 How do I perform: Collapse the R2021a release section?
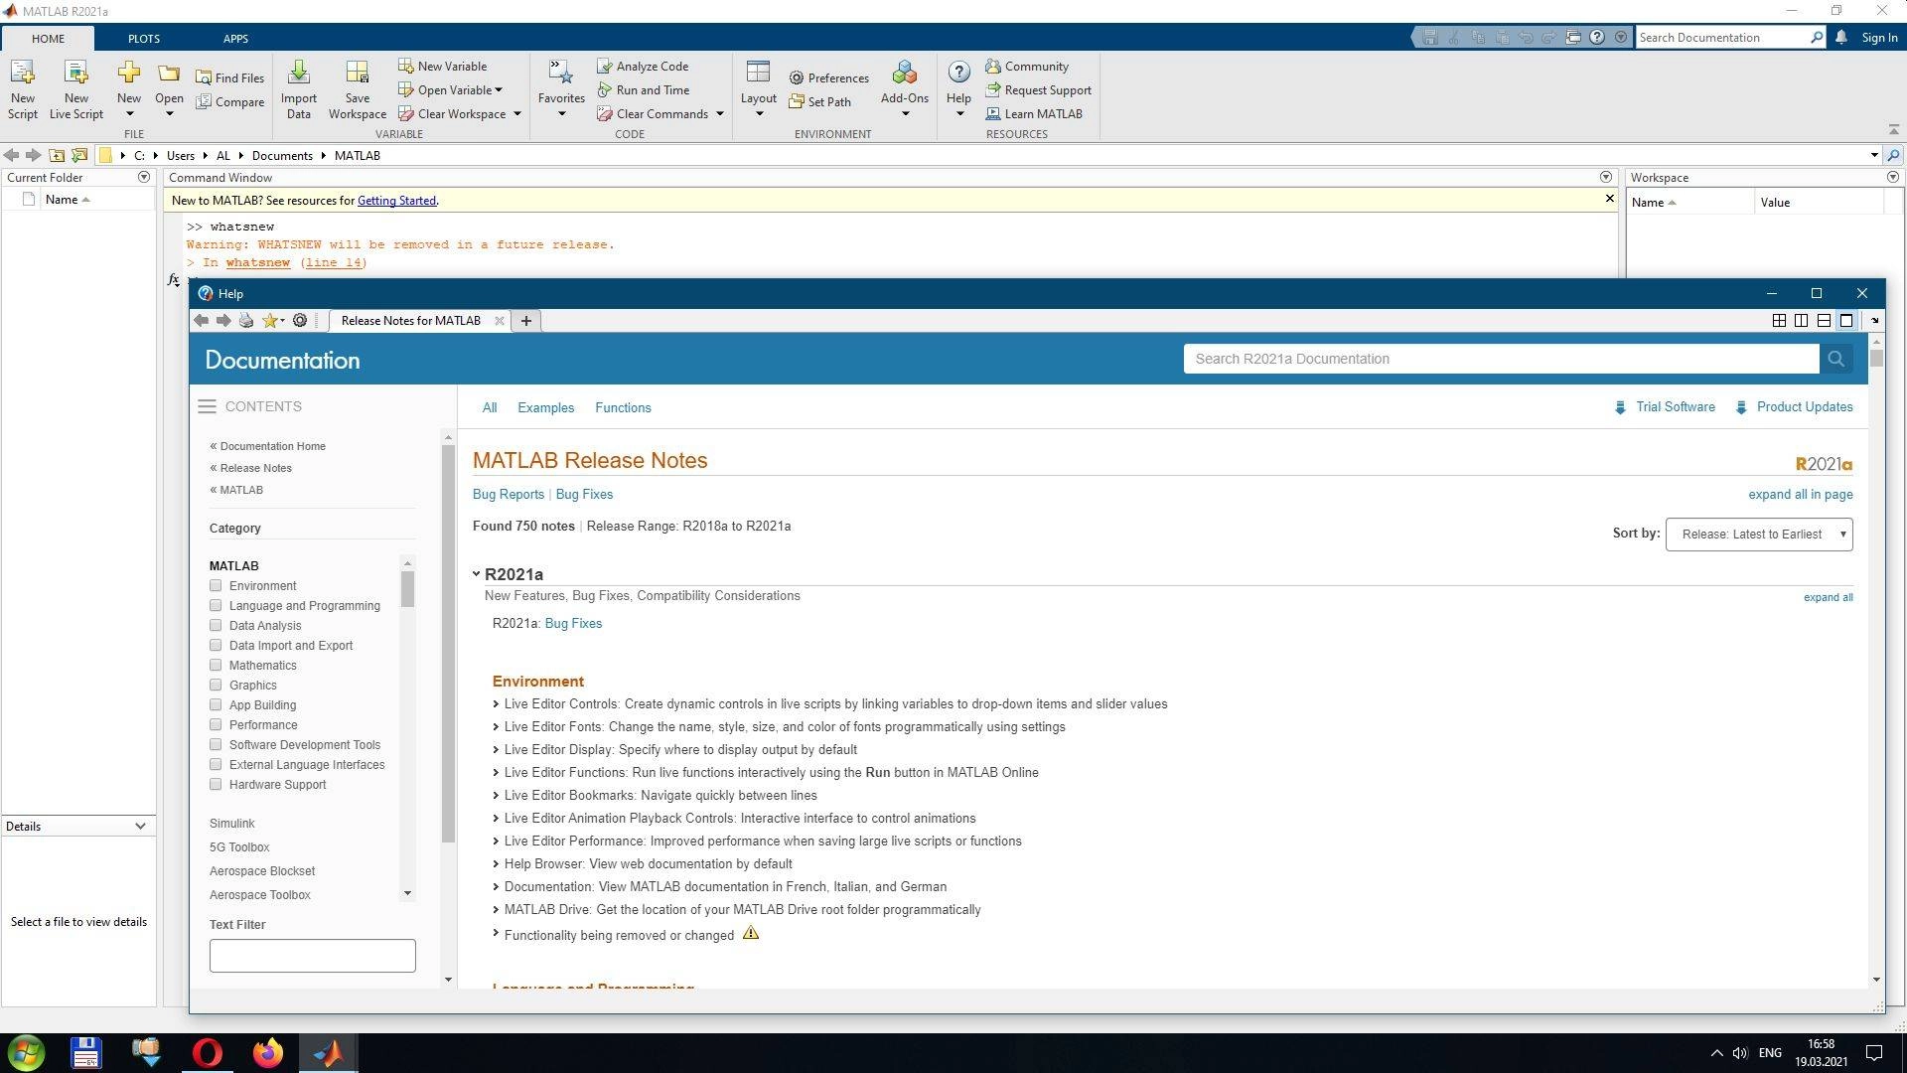pyautogui.click(x=477, y=573)
